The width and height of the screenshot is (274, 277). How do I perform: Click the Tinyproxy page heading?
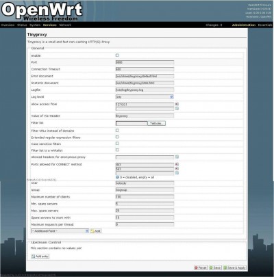pos(37,35)
